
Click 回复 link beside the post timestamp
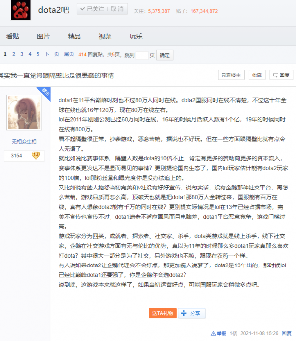click(x=287, y=333)
